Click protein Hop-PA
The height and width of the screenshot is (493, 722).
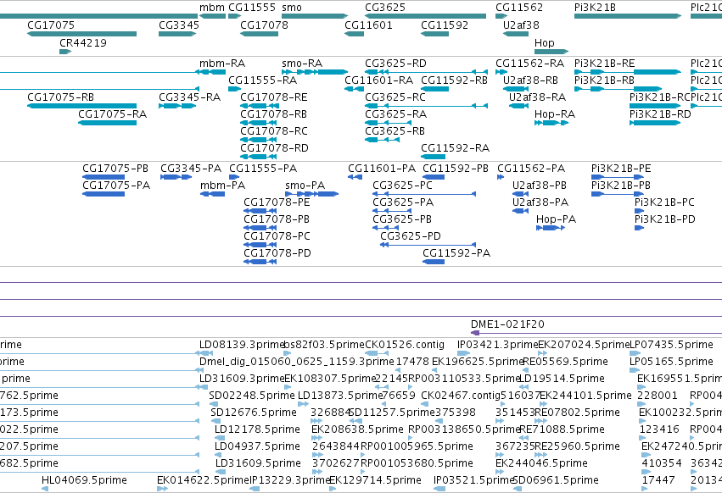pyautogui.click(x=551, y=228)
